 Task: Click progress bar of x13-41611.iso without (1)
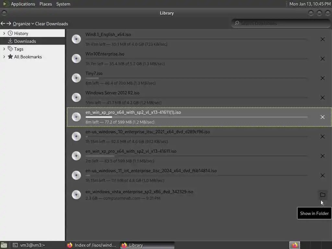click(196, 156)
